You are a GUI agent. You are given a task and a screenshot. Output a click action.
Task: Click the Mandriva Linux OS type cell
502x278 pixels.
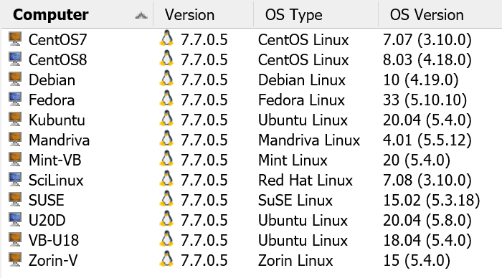point(309,140)
